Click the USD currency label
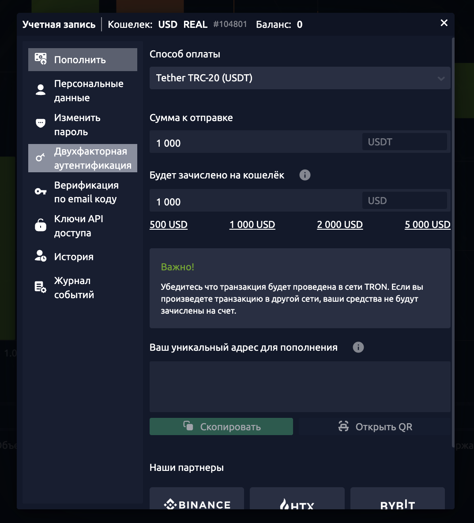The height and width of the screenshot is (523, 474). click(404, 201)
